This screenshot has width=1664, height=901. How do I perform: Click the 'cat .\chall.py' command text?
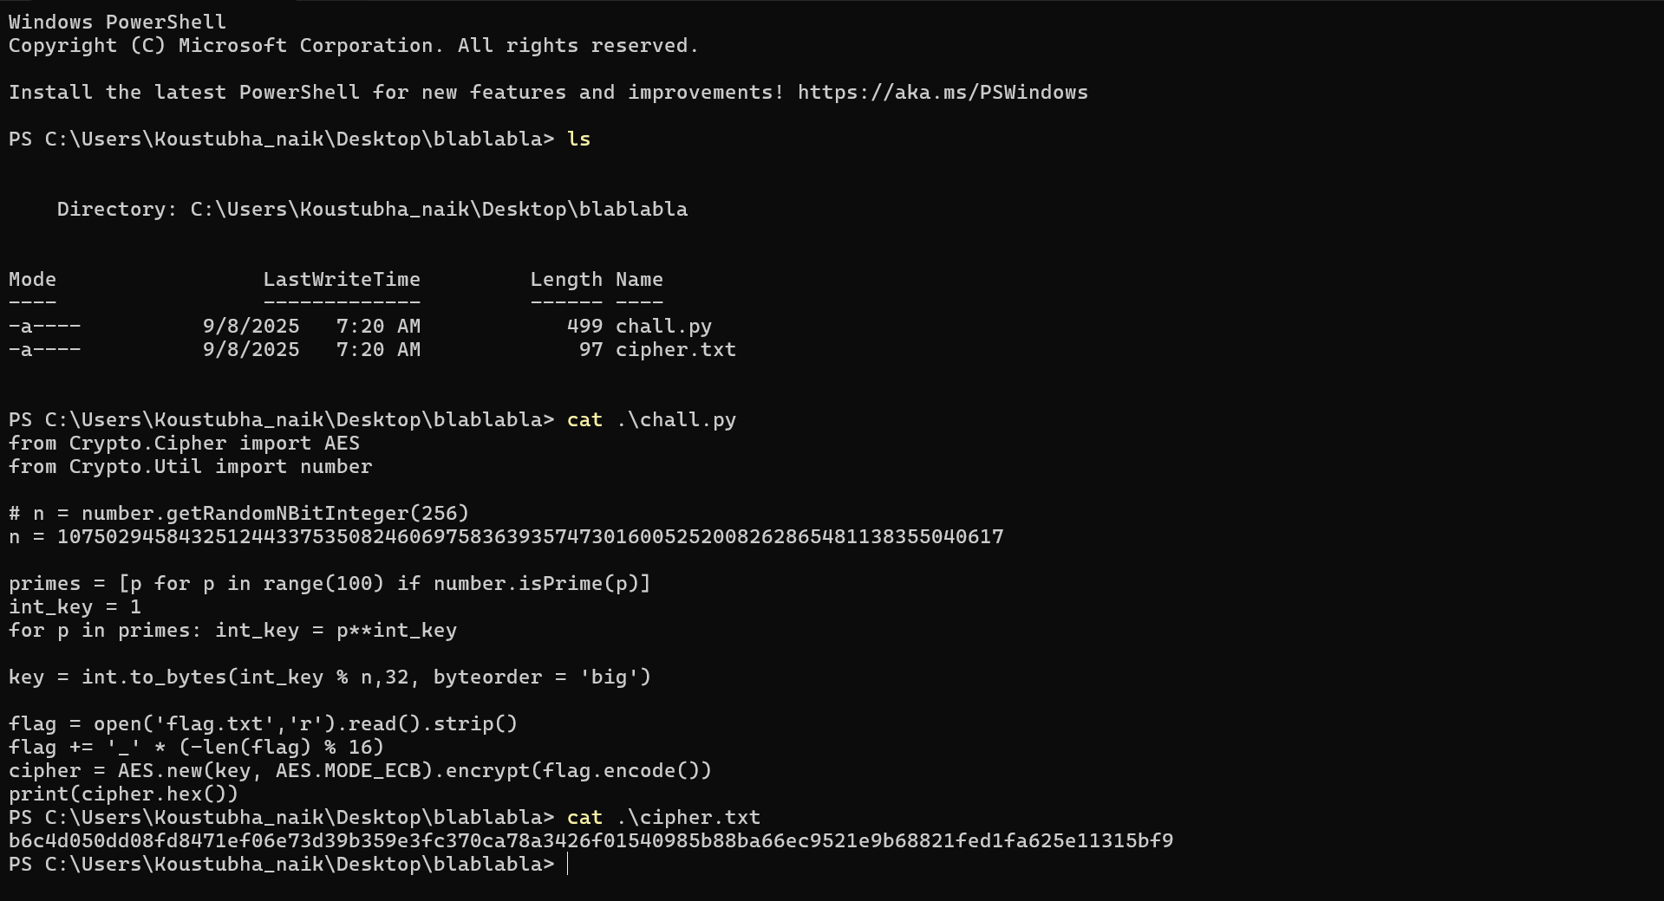pyautogui.click(x=651, y=420)
